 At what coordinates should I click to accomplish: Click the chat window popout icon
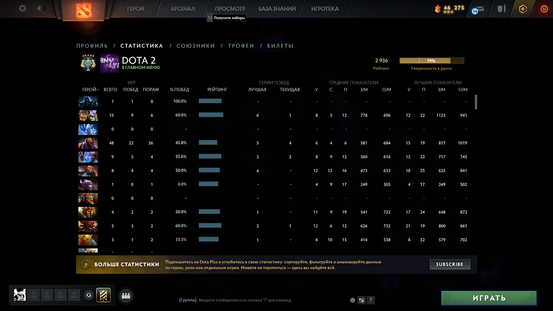(362, 300)
